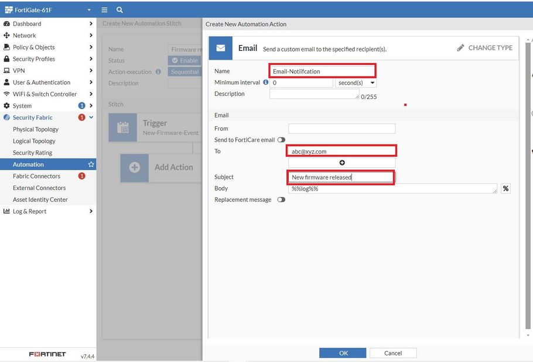533x362 pixels.
Task: Toggle the favorite star on Automation
Action: (91, 164)
